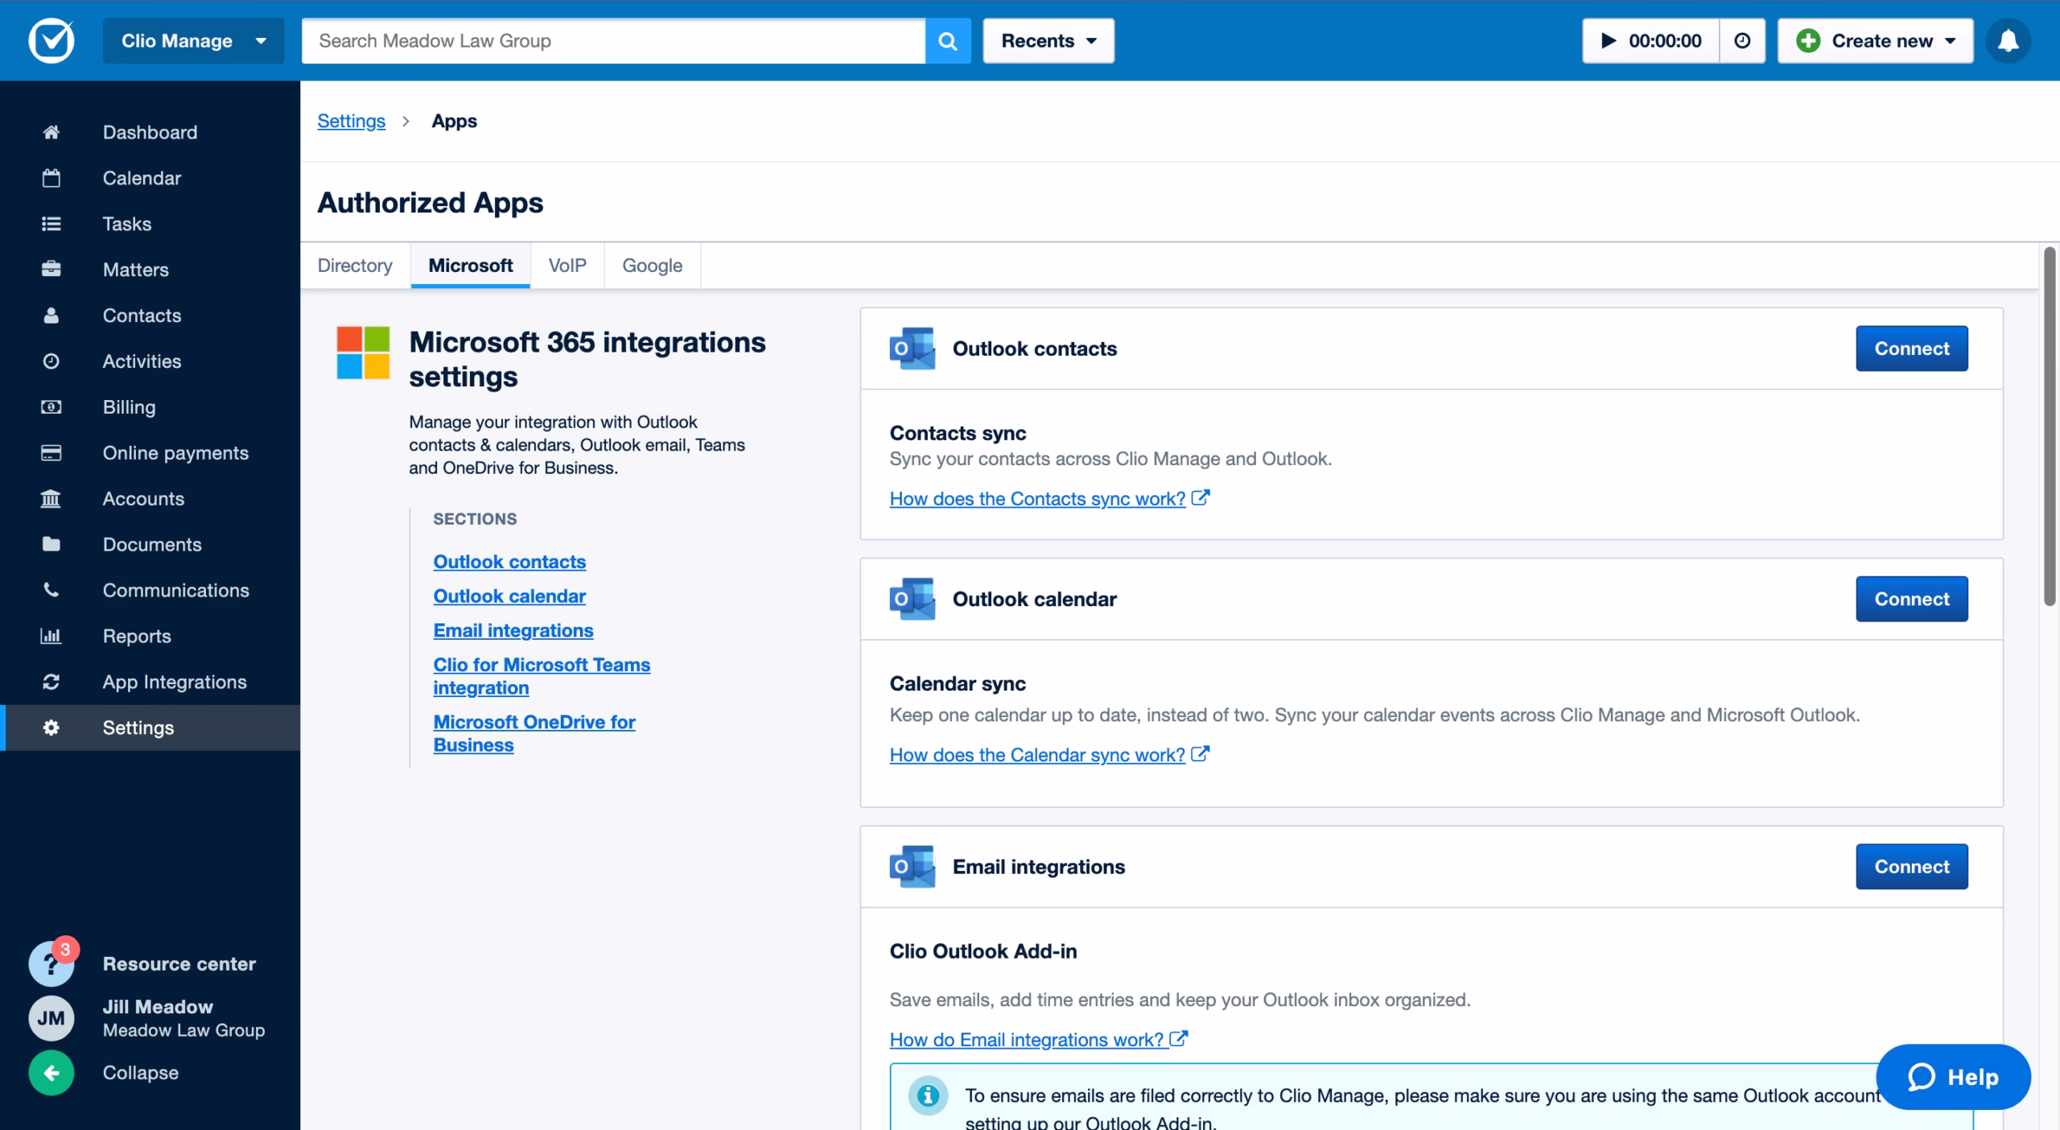Open the Recents dropdown
Image resolution: width=2060 pixels, height=1130 pixels.
(x=1048, y=41)
